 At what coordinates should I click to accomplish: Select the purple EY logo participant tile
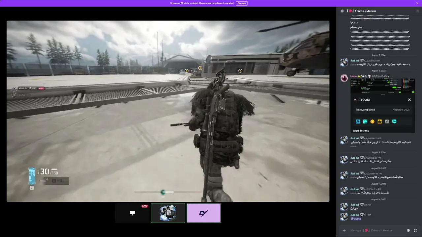point(204,213)
